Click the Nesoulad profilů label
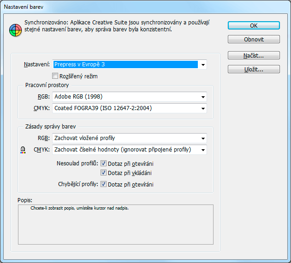 click(x=77, y=164)
